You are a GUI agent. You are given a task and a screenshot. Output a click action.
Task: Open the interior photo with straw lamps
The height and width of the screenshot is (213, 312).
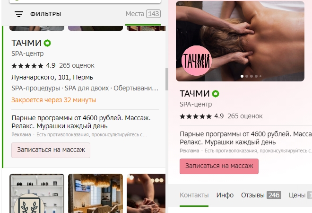95,193
